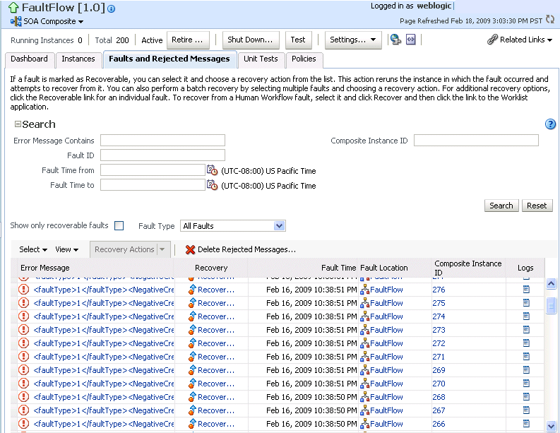
Task: Click the red X Delete Rejected Messages icon
Action: (191, 250)
